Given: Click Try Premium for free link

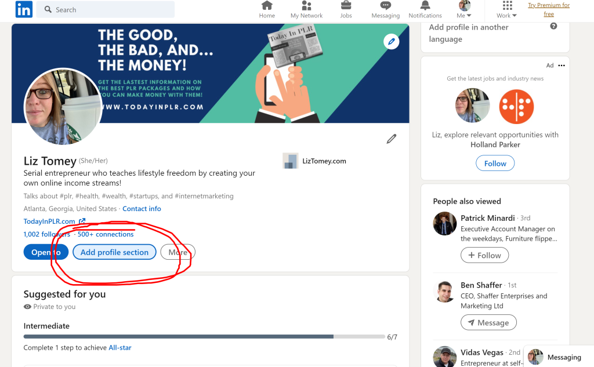Looking at the screenshot, I should [x=549, y=9].
